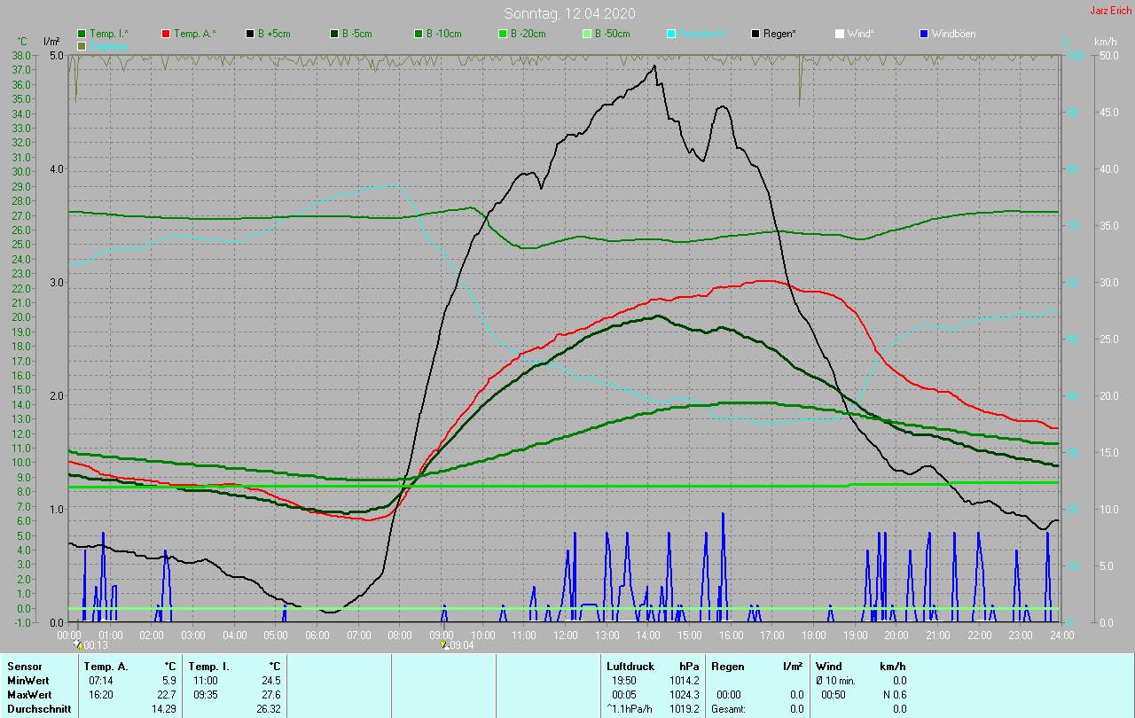1135x718 pixels.
Task: Click the Temp. I. column header
Action: tap(209, 666)
